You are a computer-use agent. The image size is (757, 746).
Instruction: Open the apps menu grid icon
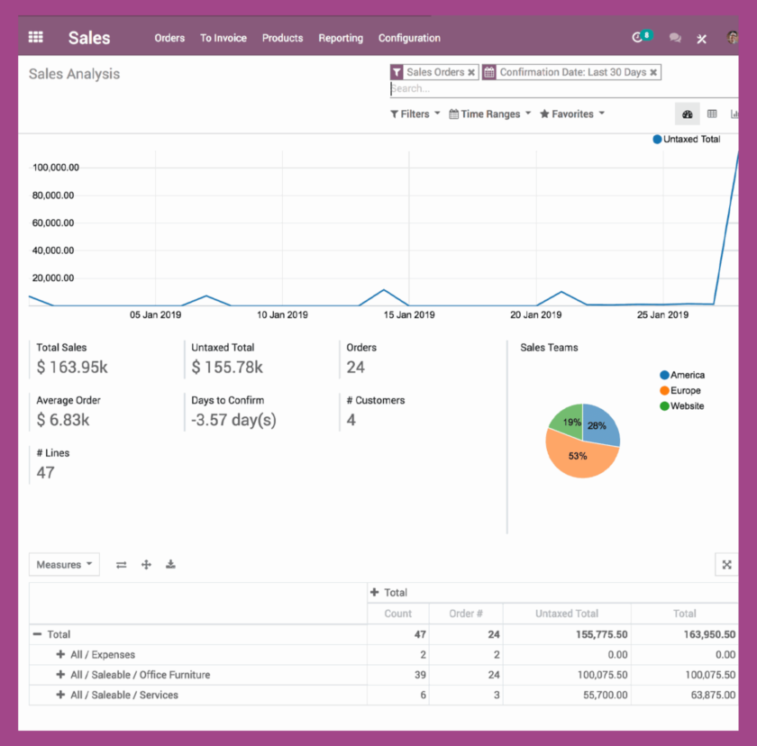tap(35, 37)
